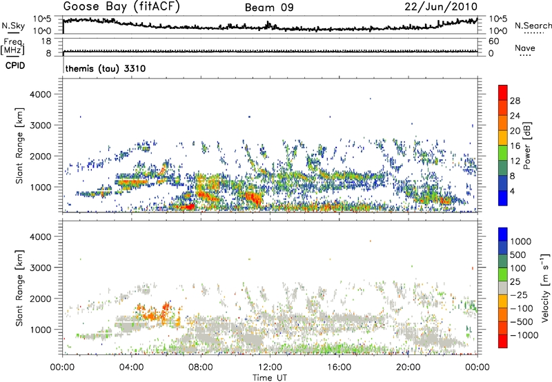
Task: Click the "-500" label on the velocity colorbar
Action: 522,321
